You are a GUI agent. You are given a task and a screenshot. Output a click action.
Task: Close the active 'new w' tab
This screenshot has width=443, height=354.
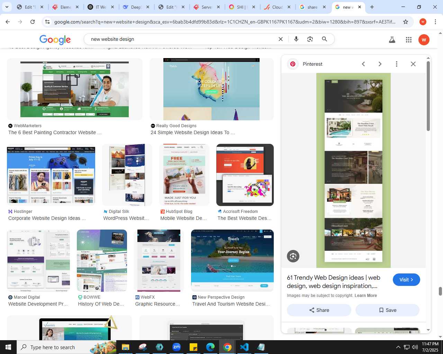click(360, 7)
